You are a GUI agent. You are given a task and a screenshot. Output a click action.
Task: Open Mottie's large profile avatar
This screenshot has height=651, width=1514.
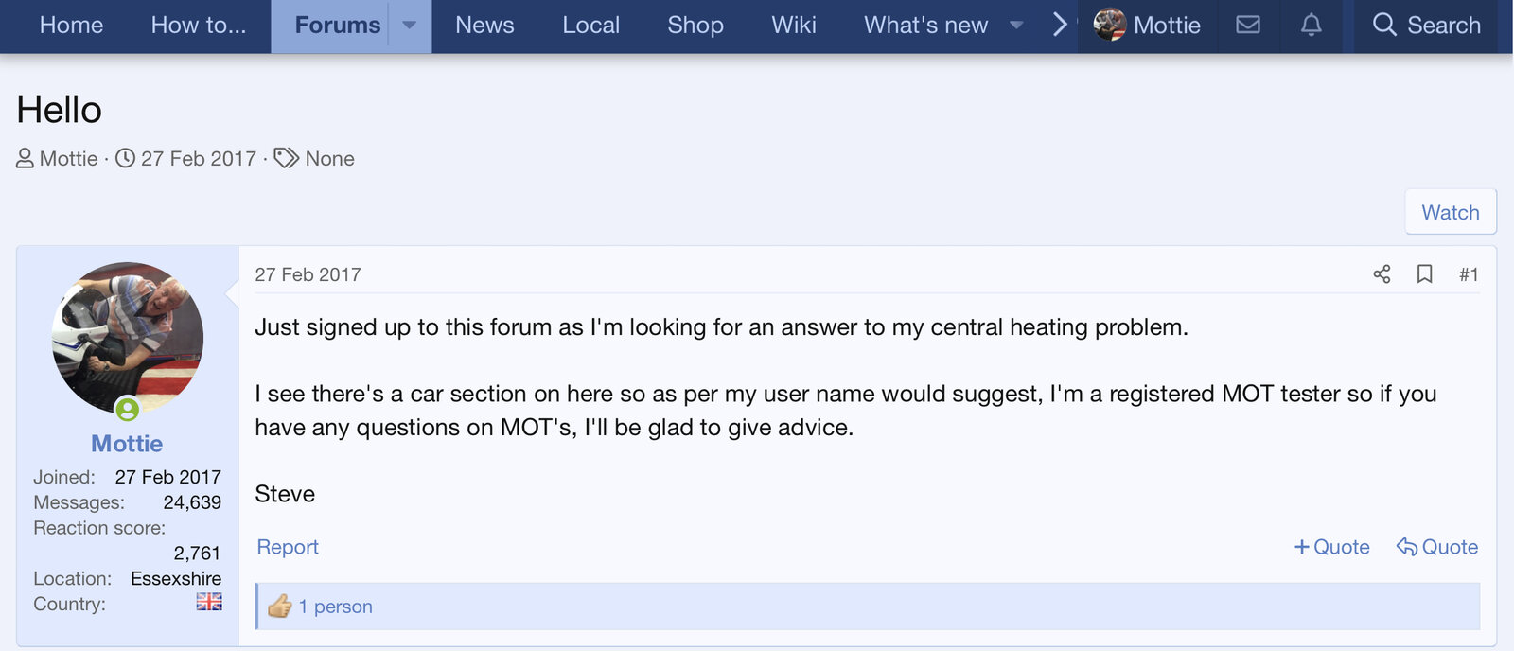[128, 337]
